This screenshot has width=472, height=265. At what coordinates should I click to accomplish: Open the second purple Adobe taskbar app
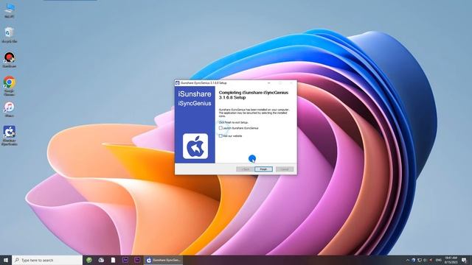137,260
